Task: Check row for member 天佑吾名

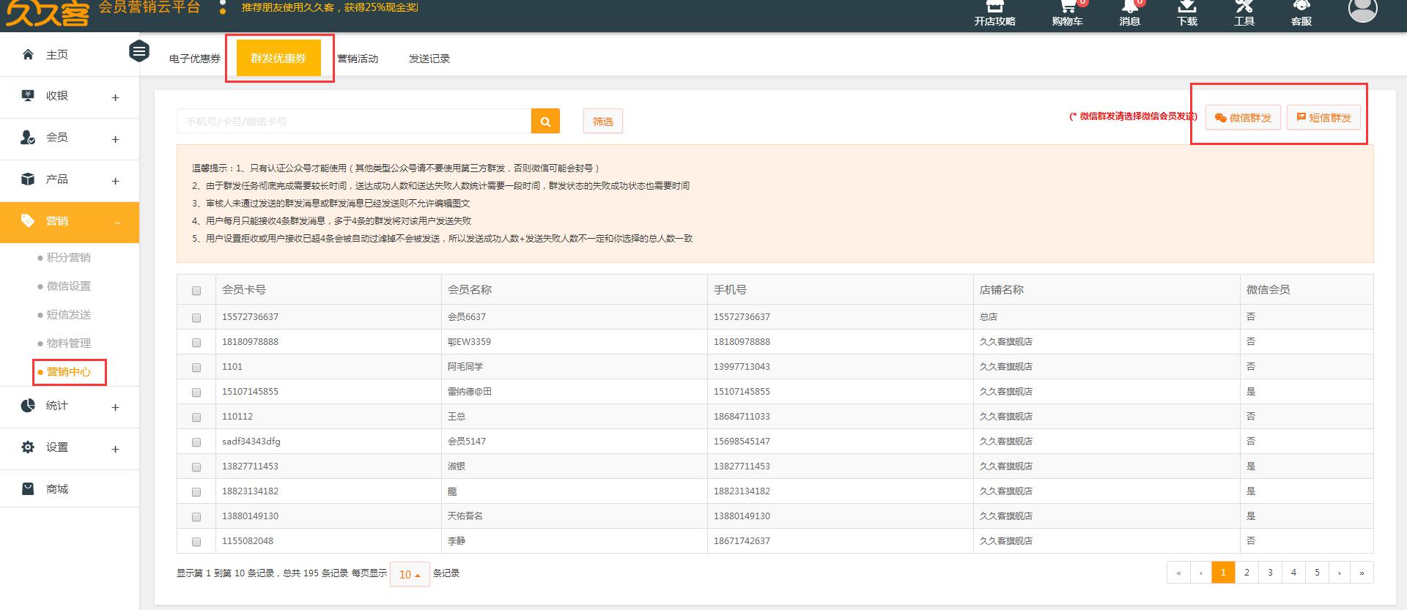Action: [x=196, y=517]
